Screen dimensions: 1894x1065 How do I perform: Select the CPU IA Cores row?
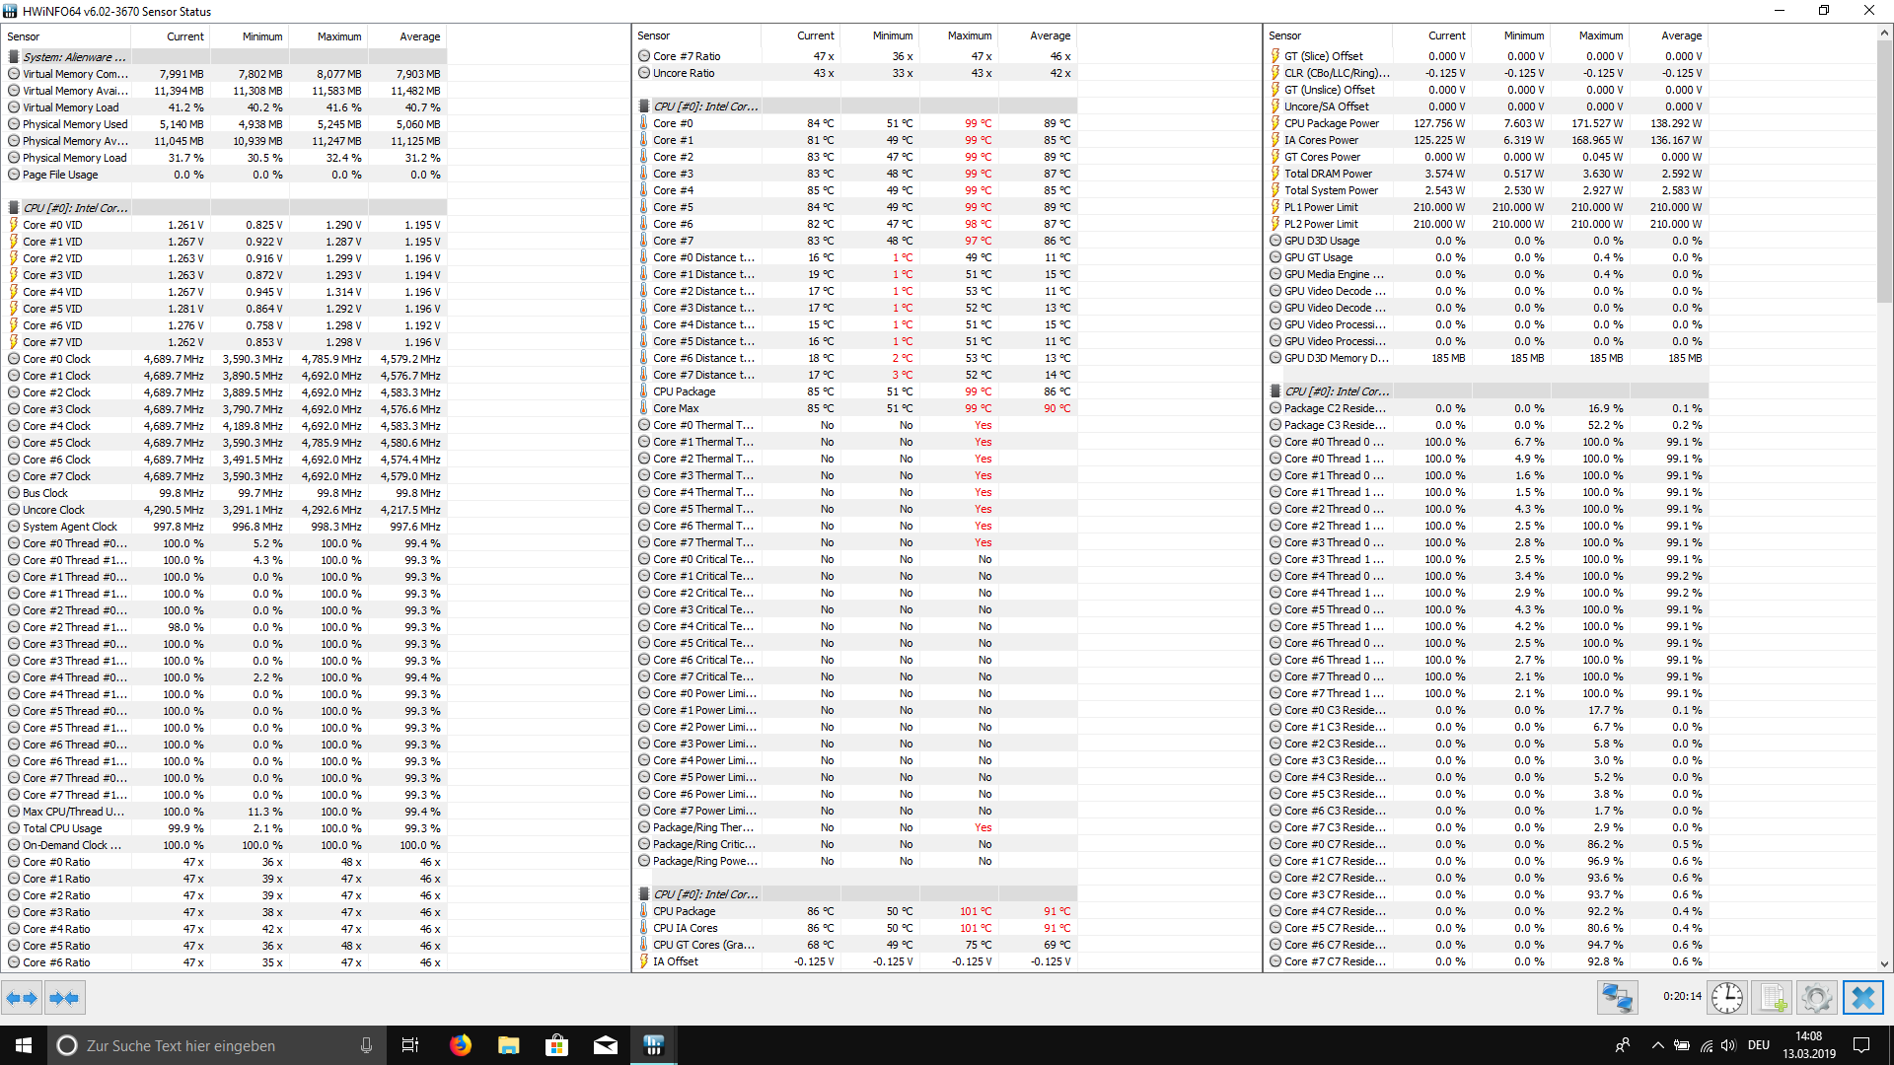pos(856,928)
